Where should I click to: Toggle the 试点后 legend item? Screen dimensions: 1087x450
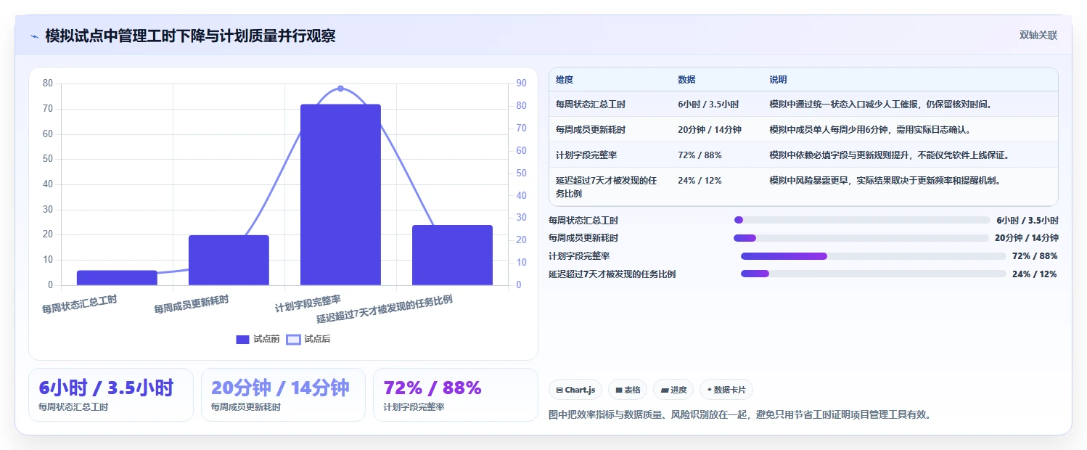[308, 339]
